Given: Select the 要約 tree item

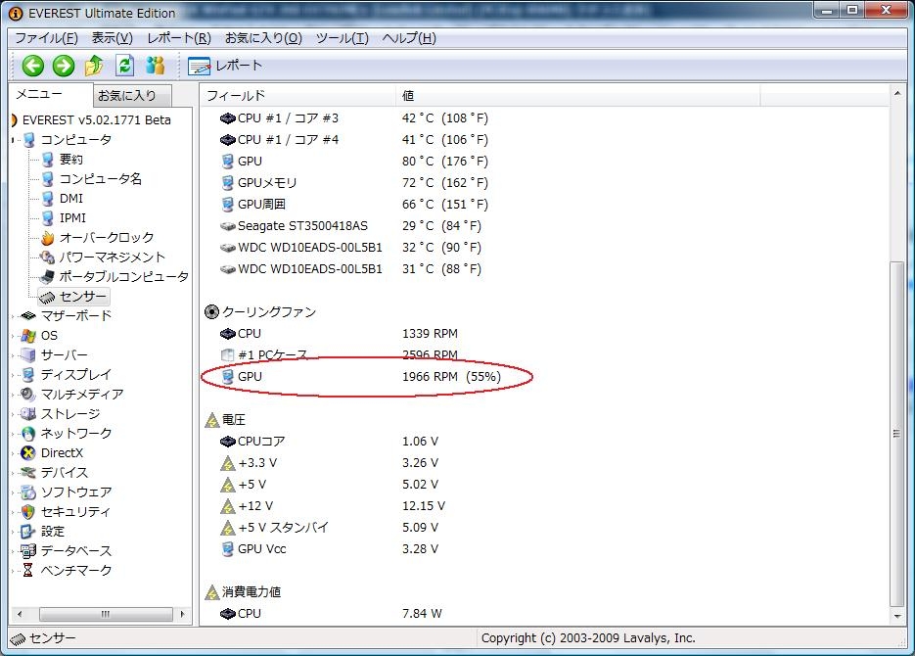Looking at the screenshot, I should pyautogui.click(x=70, y=160).
